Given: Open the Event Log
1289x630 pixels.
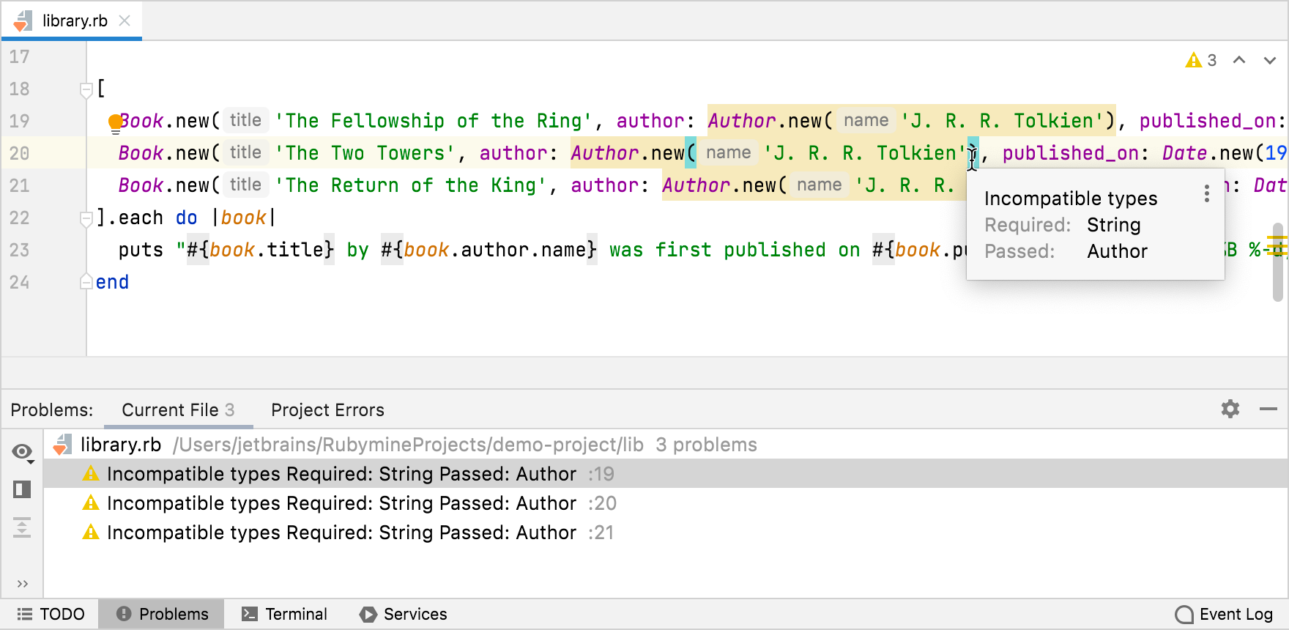Looking at the screenshot, I should pyautogui.click(x=1224, y=614).
